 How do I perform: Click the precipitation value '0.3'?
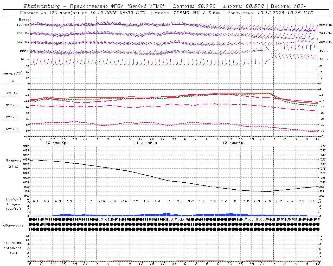(301, 201)
